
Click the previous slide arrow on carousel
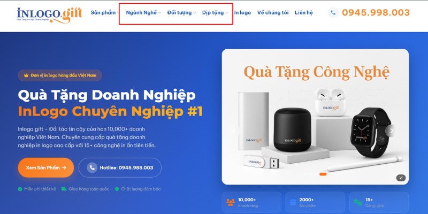233,131
